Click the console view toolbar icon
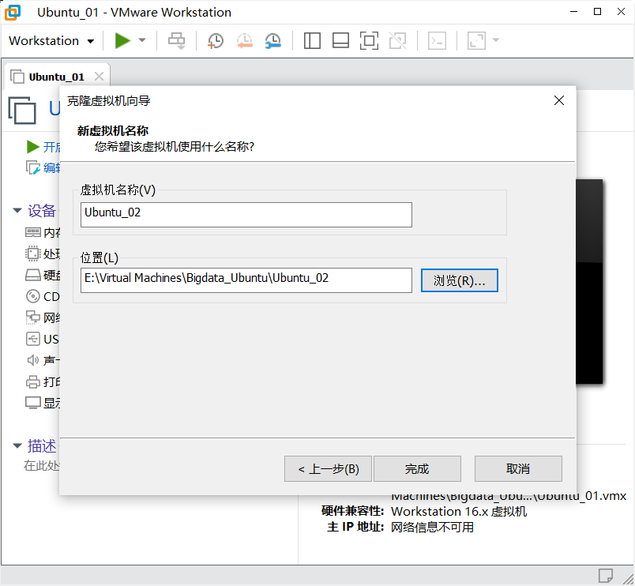635x586 pixels. [x=437, y=40]
